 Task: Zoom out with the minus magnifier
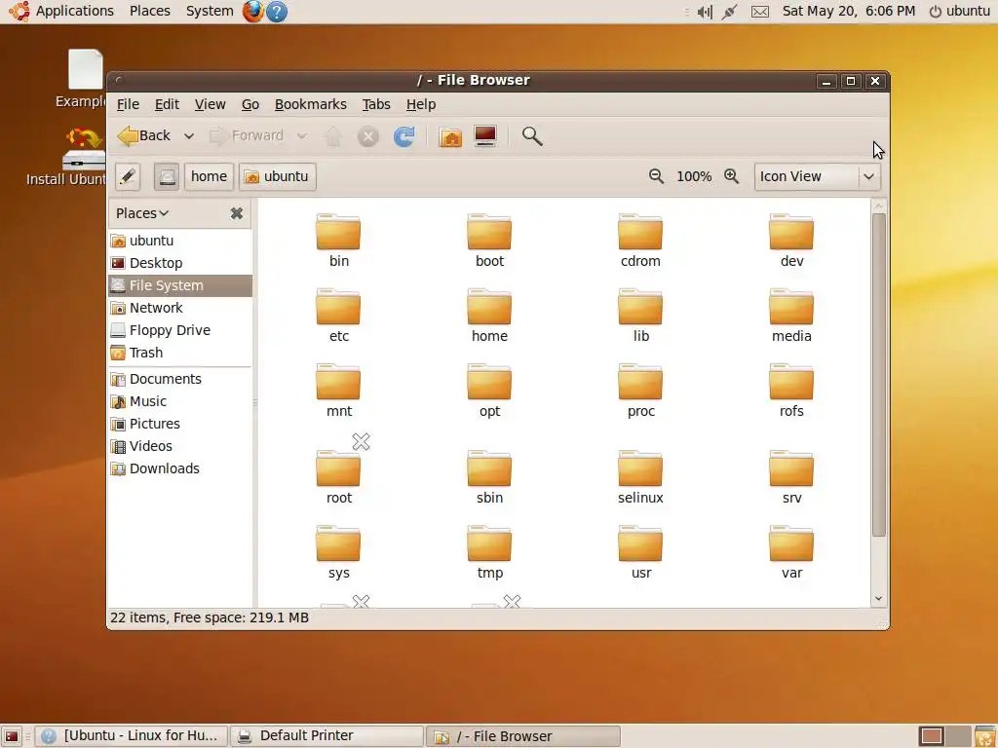pyautogui.click(x=656, y=176)
